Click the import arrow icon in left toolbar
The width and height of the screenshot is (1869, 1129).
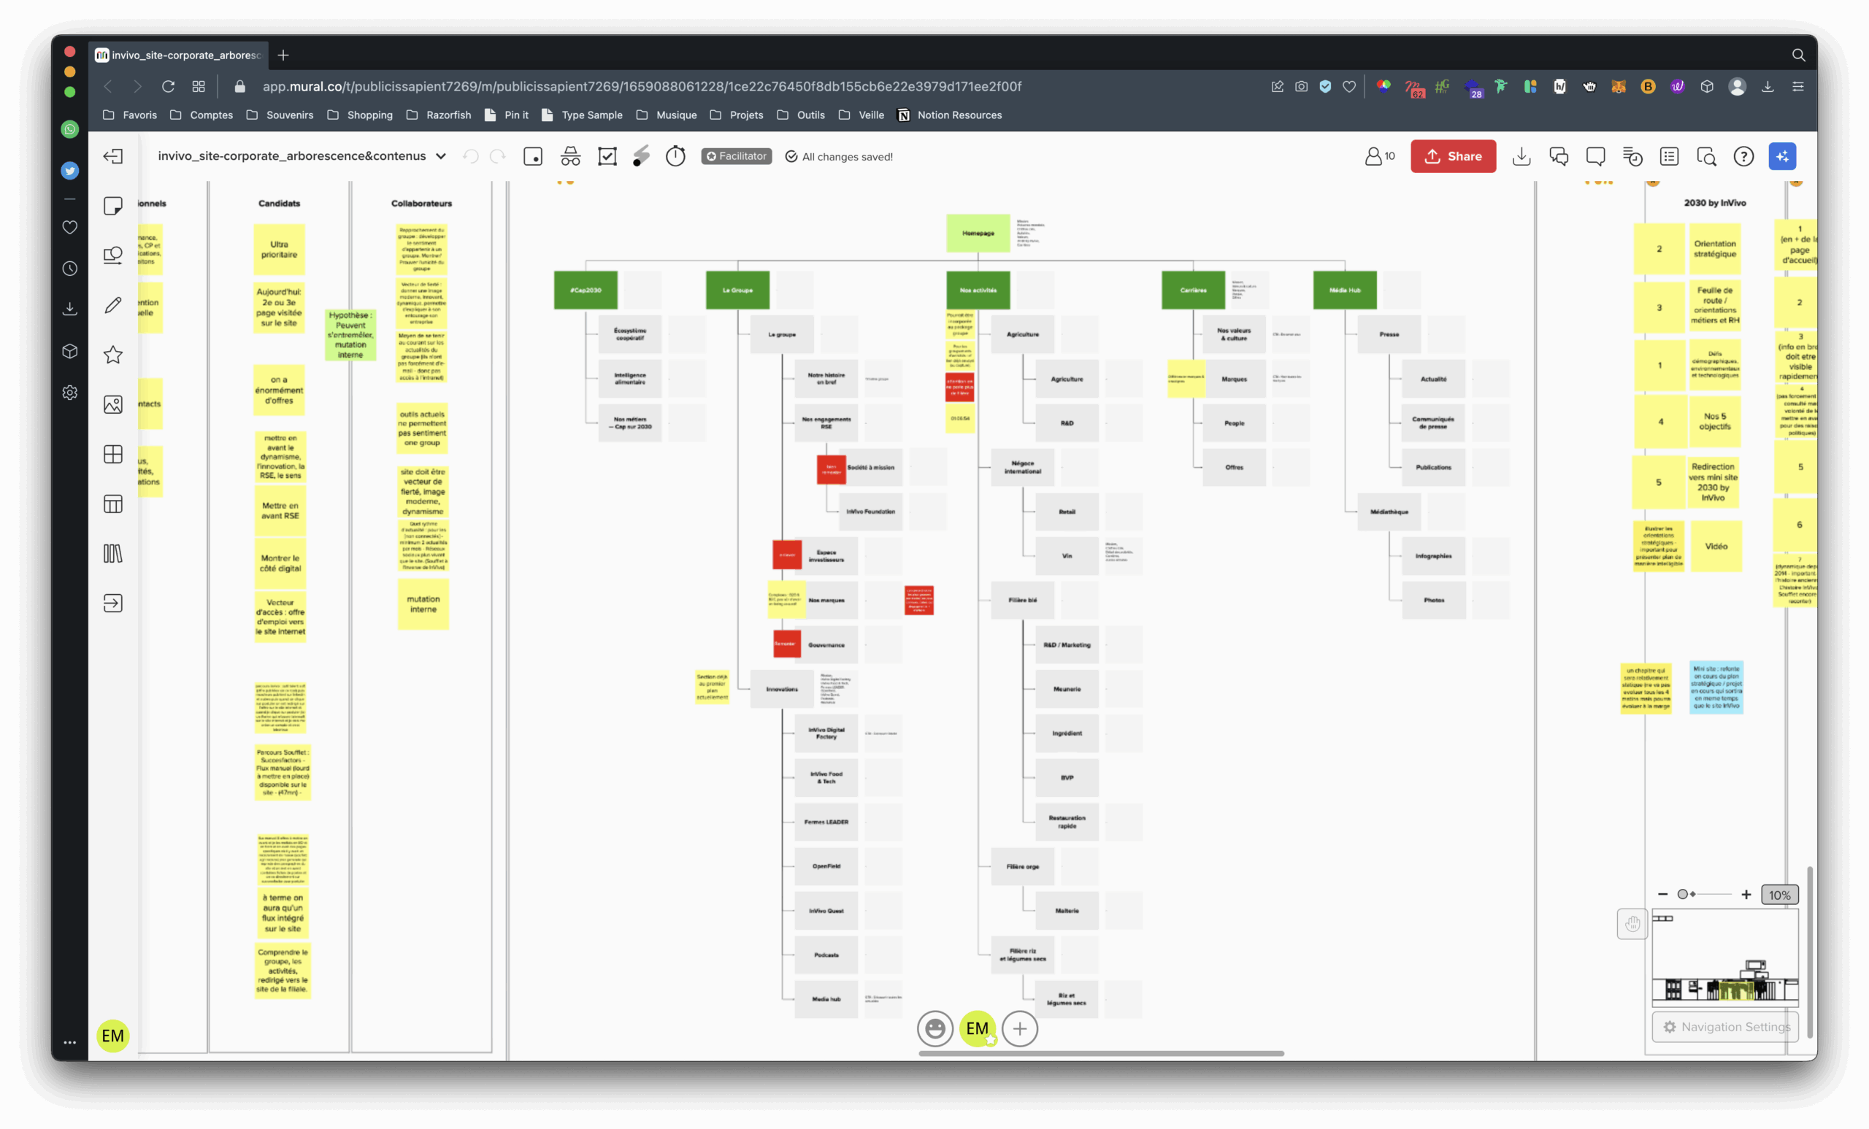(113, 604)
